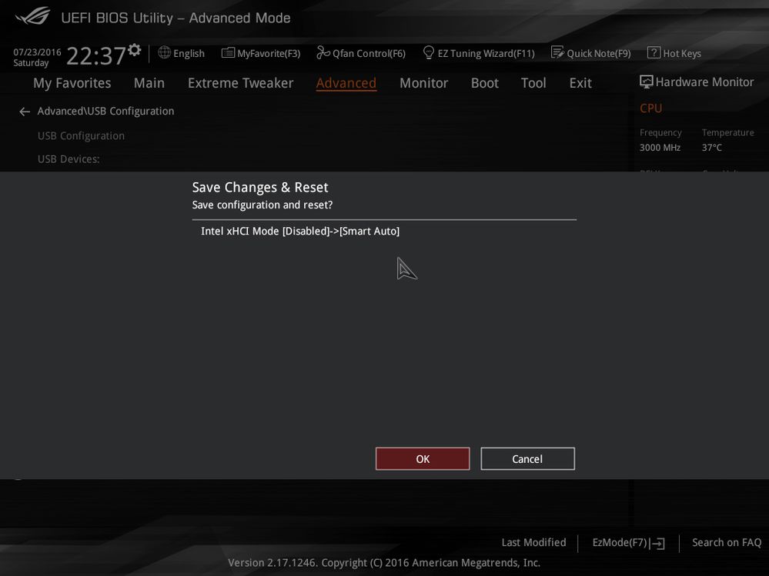
Task: Click the USB Devices: row
Action: coord(69,159)
